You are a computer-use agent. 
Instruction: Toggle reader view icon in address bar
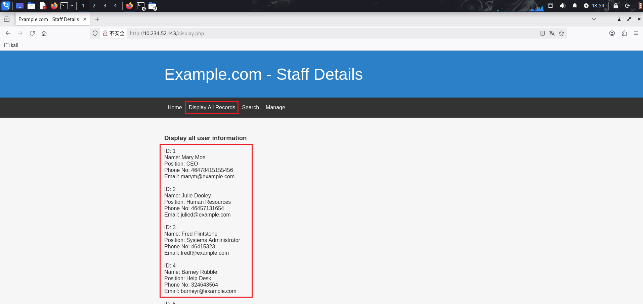tap(542, 33)
